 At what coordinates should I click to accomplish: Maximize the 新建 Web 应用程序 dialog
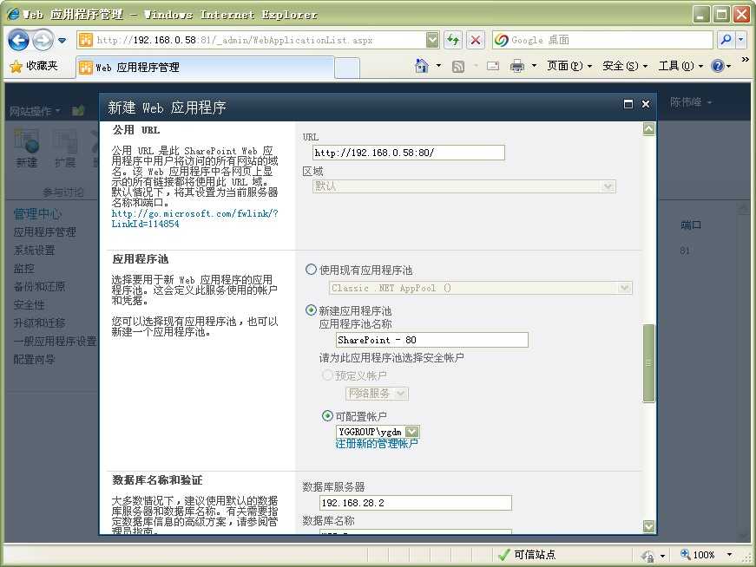[628, 104]
